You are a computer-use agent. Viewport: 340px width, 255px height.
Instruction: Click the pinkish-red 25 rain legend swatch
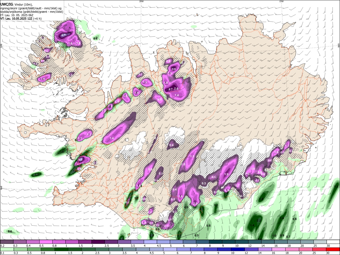pyautogui.click(x=320, y=249)
